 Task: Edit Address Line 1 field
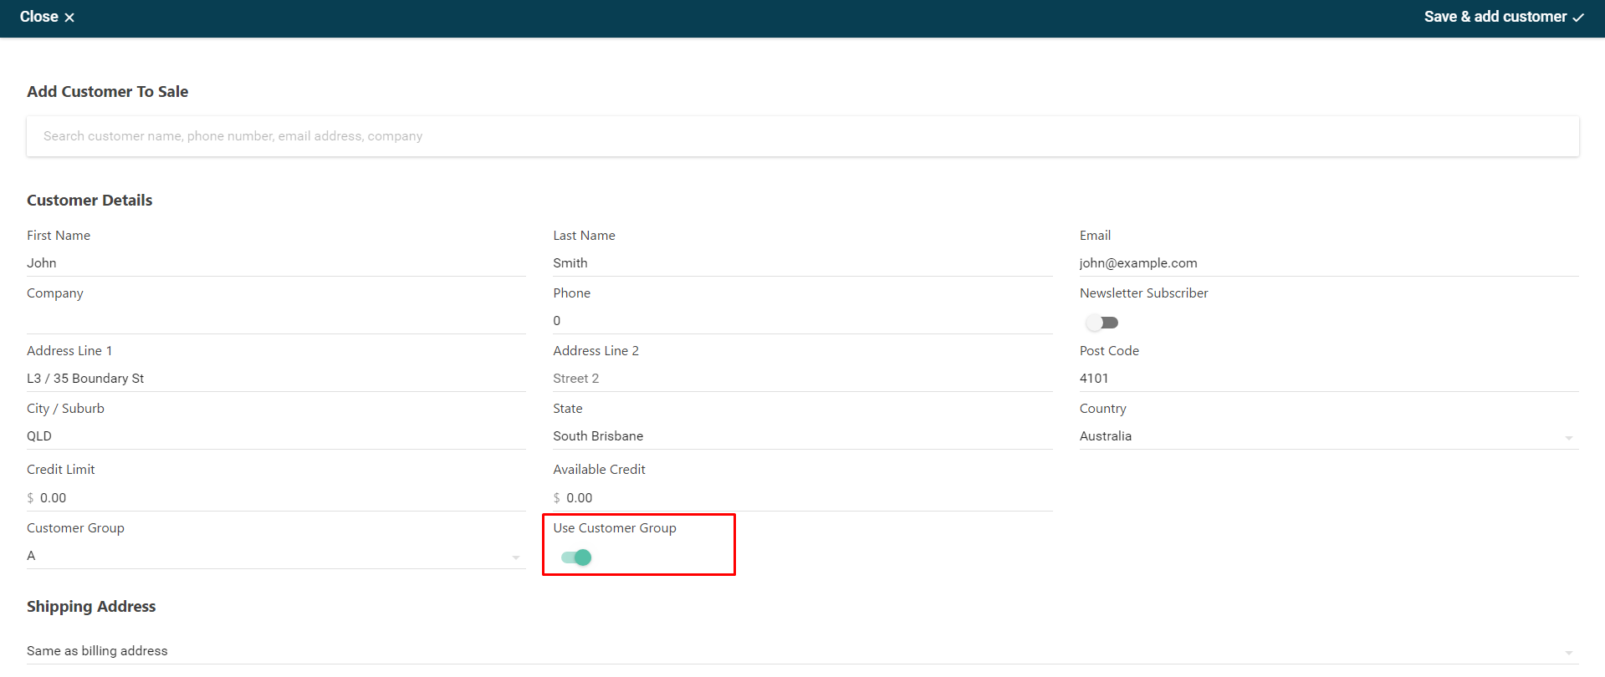(x=276, y=379)
